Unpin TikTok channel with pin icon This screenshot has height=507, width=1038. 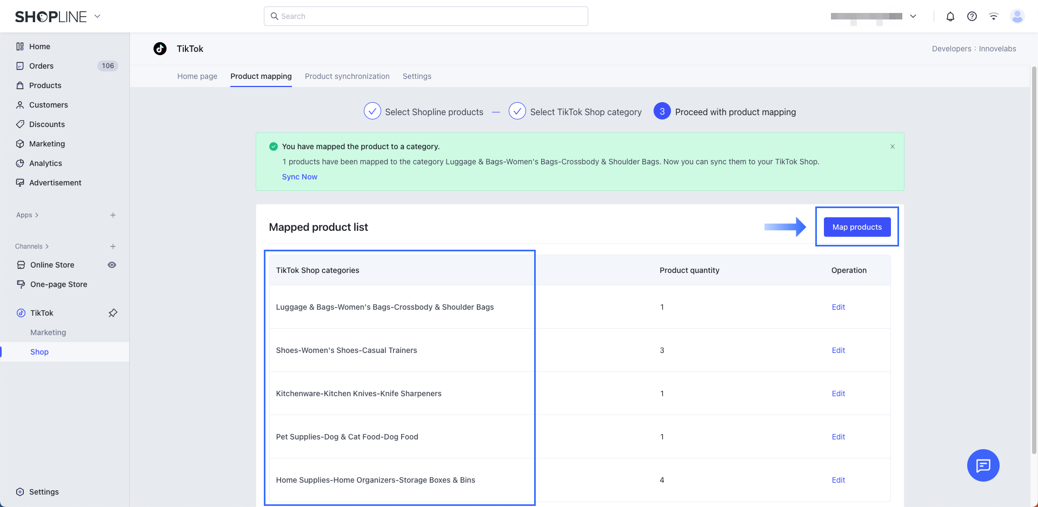coord(113,313)
